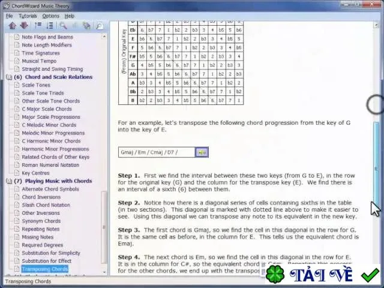Click the topic tree scrollbar thumb

(104, 227)
